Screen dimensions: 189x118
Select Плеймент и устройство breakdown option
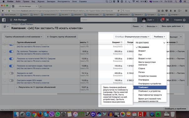[x=150, y=91]
